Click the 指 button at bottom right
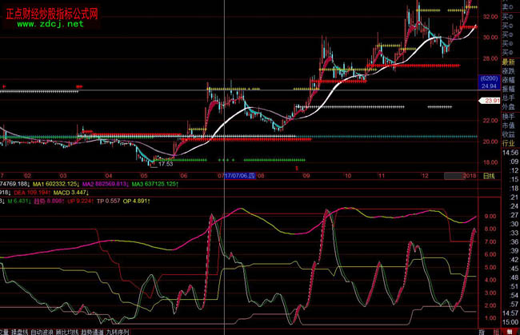The height and width of the screenshot is (335, 520). [482, 330]
